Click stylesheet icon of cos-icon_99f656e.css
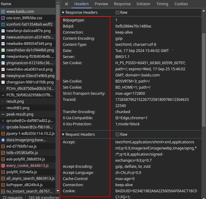This screenshot has width=206, height=199. point(3,18)
